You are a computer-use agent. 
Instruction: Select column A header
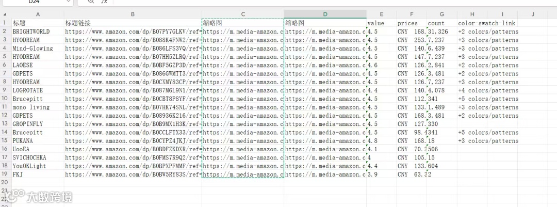(x=38, y=14)
